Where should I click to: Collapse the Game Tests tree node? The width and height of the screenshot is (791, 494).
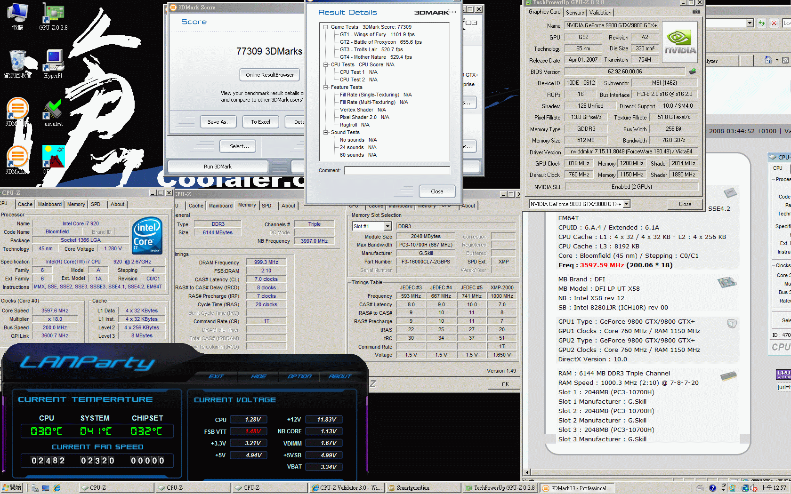pyautogui.click(x=325, y=27)
